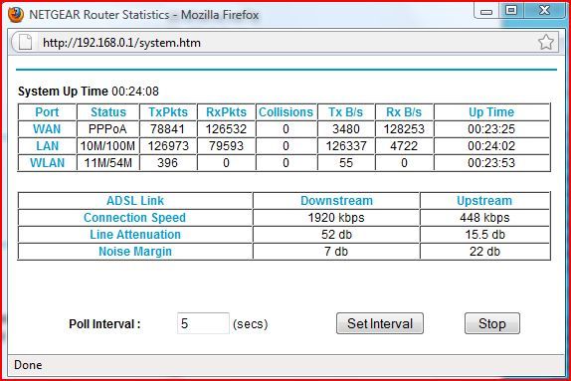Click the Line Attenuation row label

coord(135,235)
